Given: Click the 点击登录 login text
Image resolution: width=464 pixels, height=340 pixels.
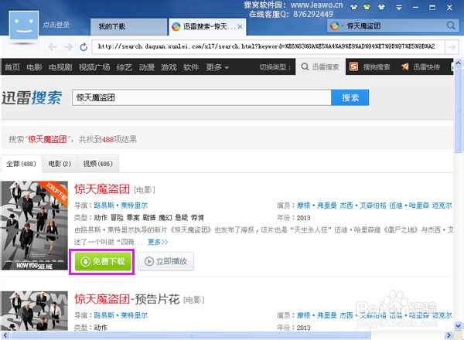Looking at the screenshot, I should pyautogui.click(x=56, y=25).
